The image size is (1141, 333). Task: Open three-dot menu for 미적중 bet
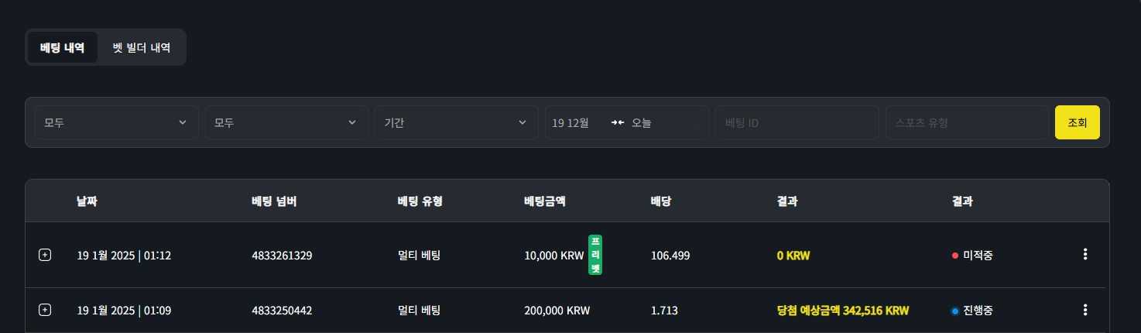[x=1085, y=254]
